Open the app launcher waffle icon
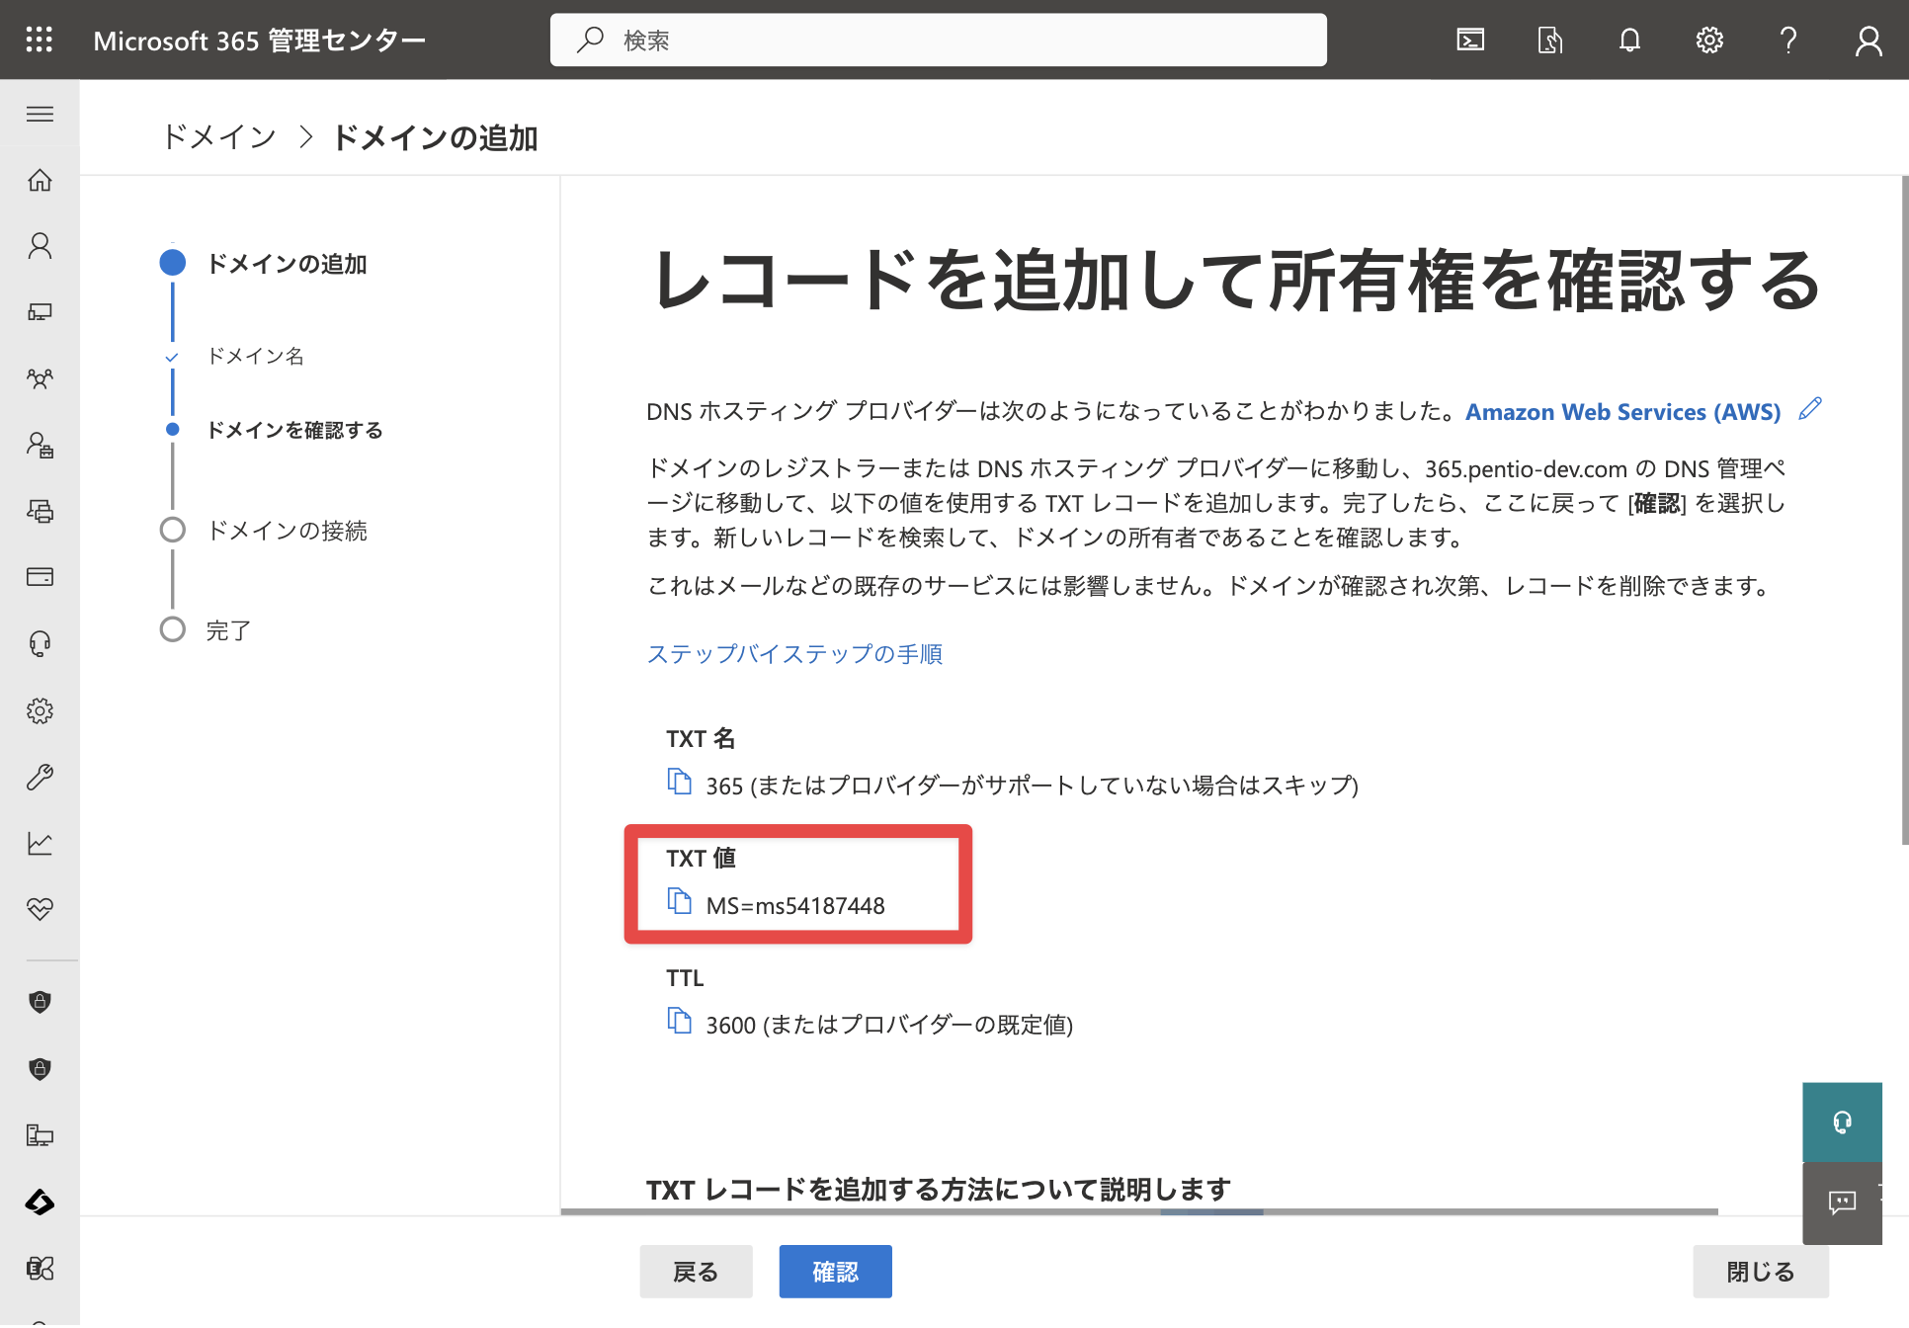 [x=40, y=40]
